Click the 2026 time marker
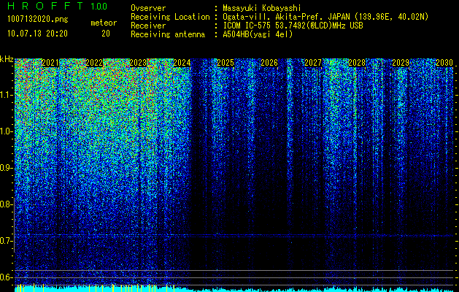Viewport: 459px width, 292px height. [269, 63]
